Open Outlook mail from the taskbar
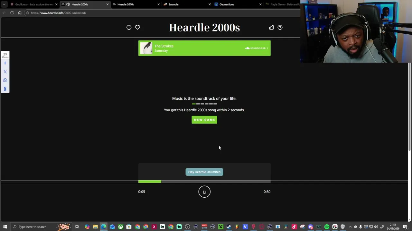Image resolution: width=412 pixels, height=231 pixels. 112,227
